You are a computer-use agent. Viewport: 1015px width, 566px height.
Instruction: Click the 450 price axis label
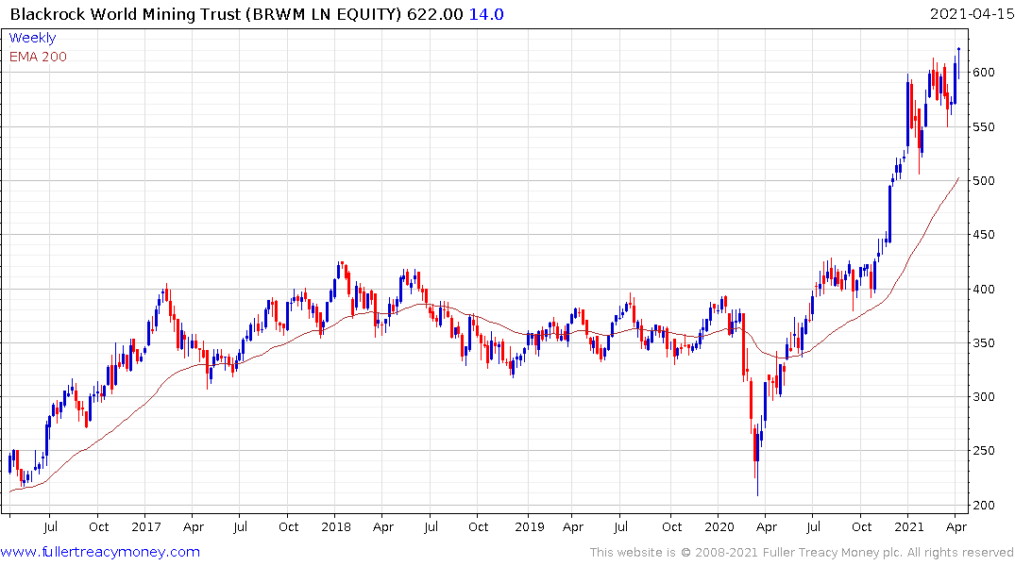point(983,235)
